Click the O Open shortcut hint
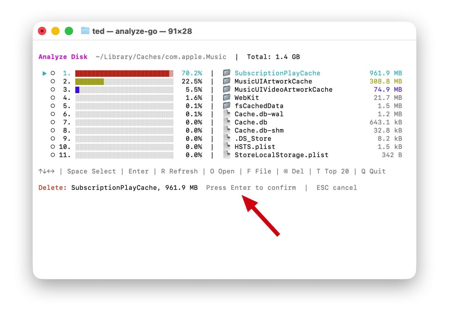The height and width of the screenshot is (323, 449). pos(222,171)
